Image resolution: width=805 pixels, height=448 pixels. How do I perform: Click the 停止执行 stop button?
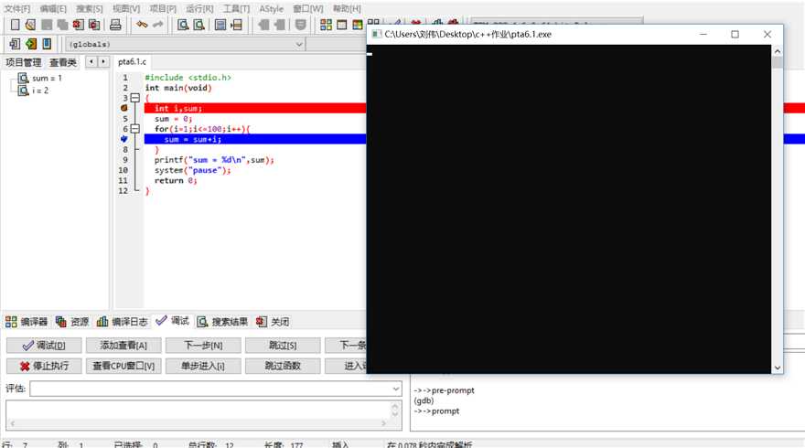click(44, 366)
